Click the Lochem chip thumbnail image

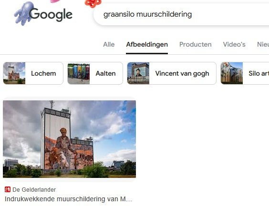pos(14,73)
